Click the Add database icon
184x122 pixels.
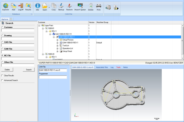[13, 7]
